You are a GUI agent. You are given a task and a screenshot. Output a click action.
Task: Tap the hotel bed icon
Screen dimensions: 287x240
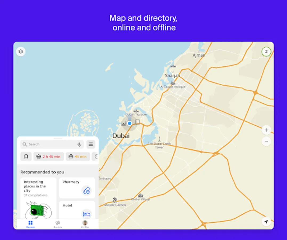(x=86, y=214)
